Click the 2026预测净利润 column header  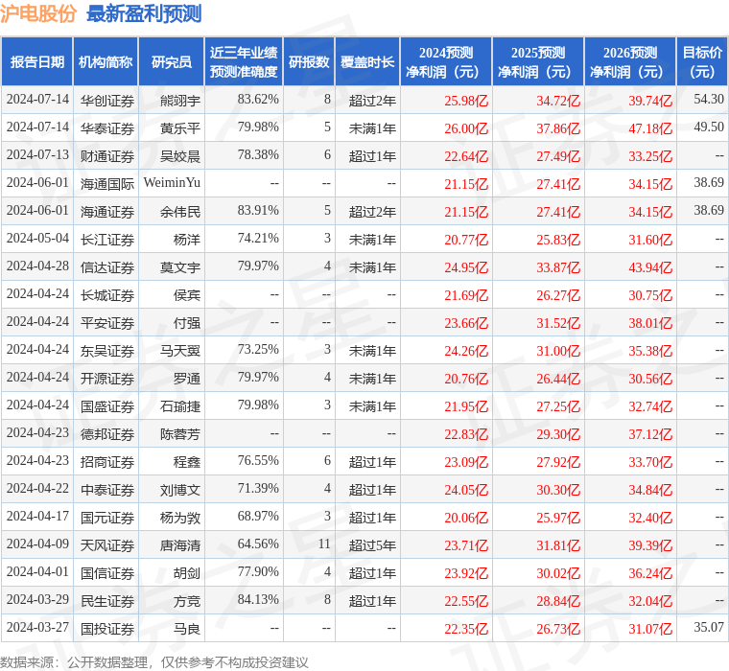630,61
